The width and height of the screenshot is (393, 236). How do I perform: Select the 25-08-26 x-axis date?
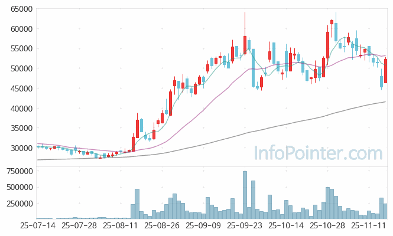pyautogui.click(x=164, y=225)
